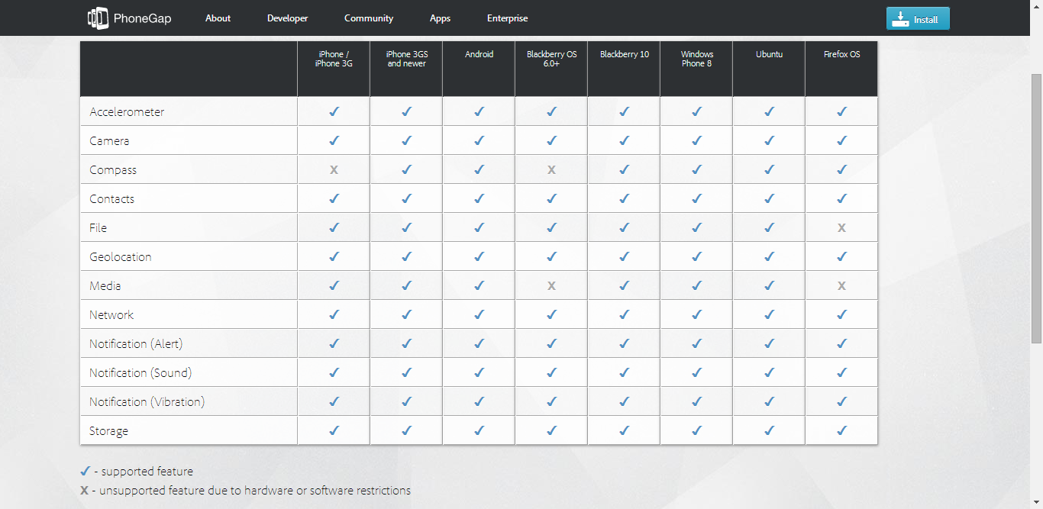This screenshot has height=509, width=1043.
Task: Click the "supported feature" legend text
Action: 147,472
